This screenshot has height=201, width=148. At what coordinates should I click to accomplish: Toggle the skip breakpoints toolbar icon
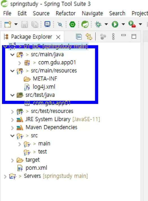click(60, 24)
